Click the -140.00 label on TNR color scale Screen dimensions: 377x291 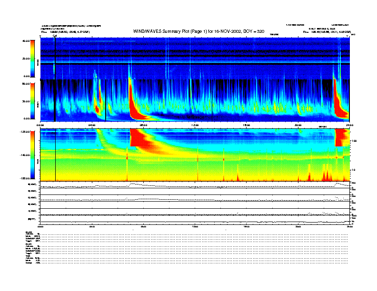(24, 155)
